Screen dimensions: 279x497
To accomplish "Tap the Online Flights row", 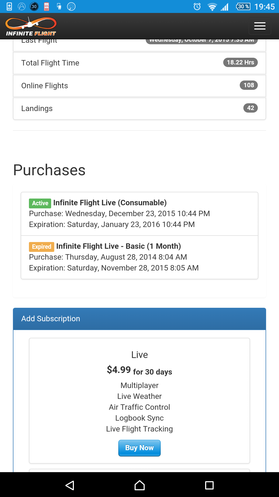I will pyautogui.click(x=139, y=86).
